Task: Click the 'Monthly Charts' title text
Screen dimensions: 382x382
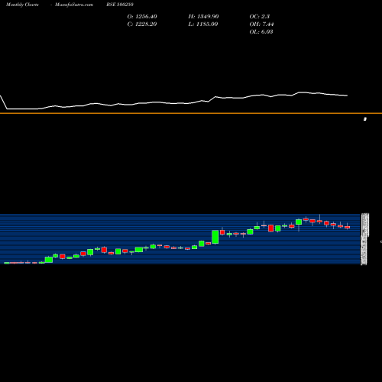Action: click(22, 5)
